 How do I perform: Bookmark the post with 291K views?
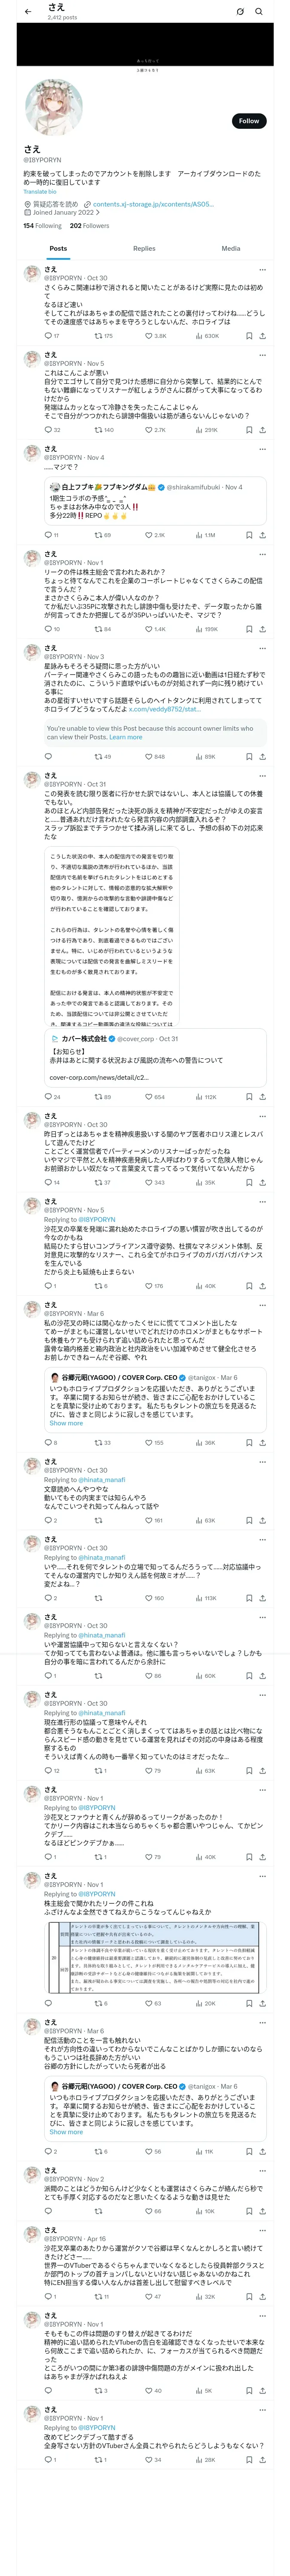[x=249, y=430]
